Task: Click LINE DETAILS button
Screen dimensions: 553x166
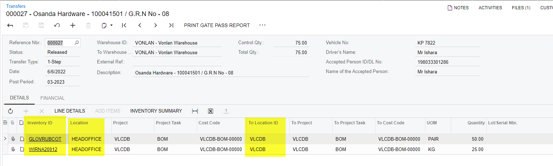Action: (x=70, y=111)
